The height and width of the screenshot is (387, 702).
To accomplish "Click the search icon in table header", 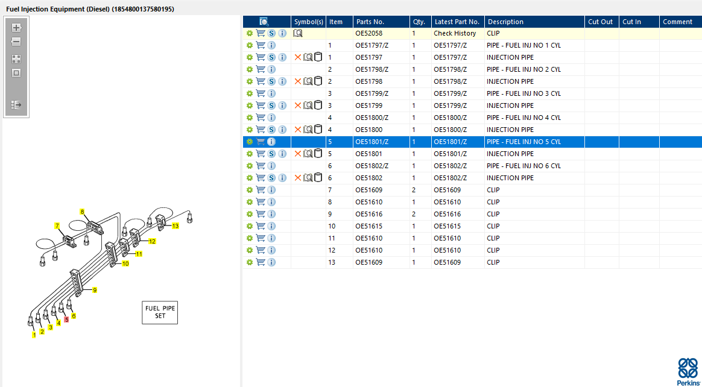I will tap(264, 22).
